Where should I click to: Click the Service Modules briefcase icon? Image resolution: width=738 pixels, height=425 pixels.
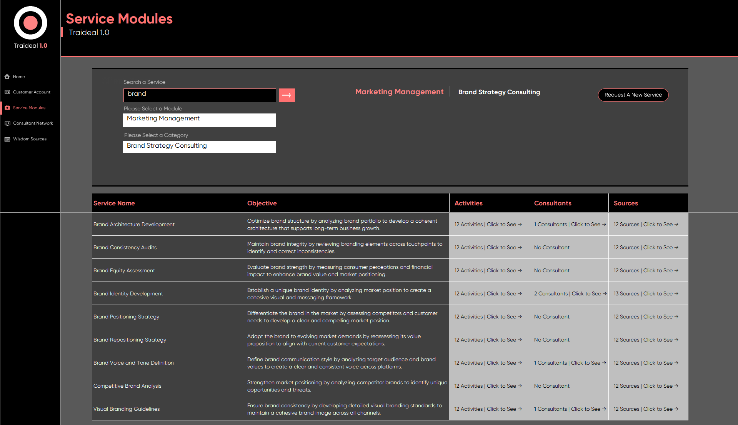(x=7, y=108)
